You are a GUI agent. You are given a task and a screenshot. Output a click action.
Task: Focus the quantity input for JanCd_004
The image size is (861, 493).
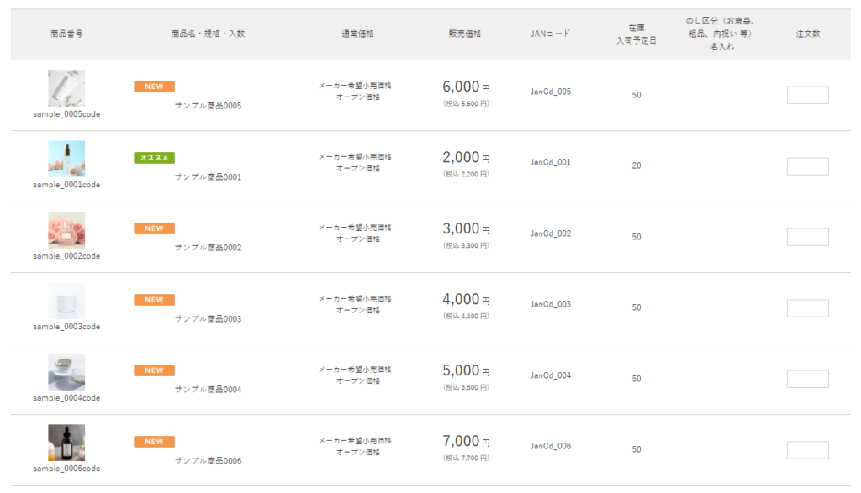(807, 379)
